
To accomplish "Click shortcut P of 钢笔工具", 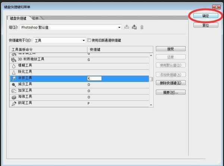I will [x=88, y=103].
